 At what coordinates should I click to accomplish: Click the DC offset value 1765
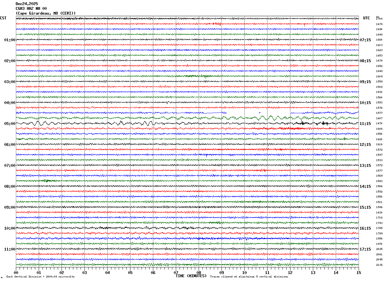(379, 228)
